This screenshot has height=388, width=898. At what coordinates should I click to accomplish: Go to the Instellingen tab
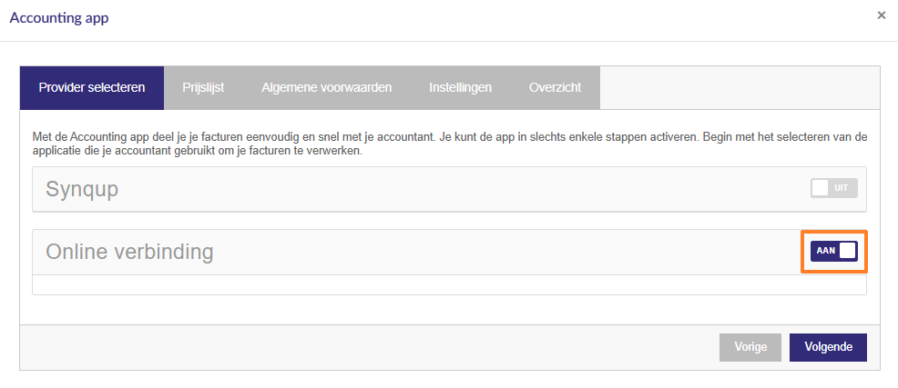460,88
